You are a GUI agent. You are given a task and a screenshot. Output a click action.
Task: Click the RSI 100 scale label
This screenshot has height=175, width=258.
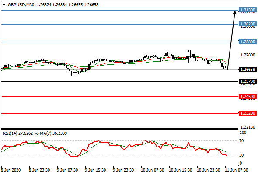click(x=243, y=133)
